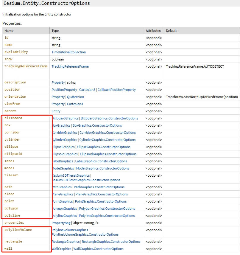
Task: Open WallGraphics.ConstructorOptions link
Action: 98,249
